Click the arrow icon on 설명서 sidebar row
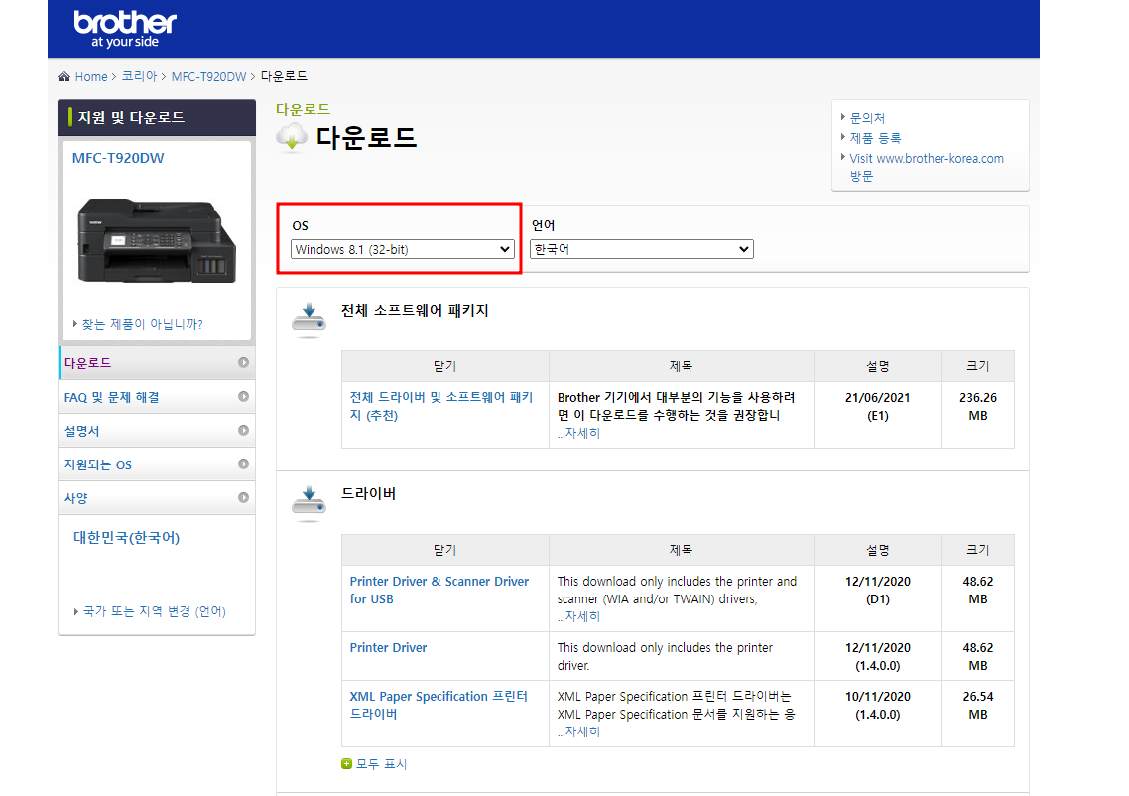The height and width of the screenshot is (796, 1129). (243, 430)
